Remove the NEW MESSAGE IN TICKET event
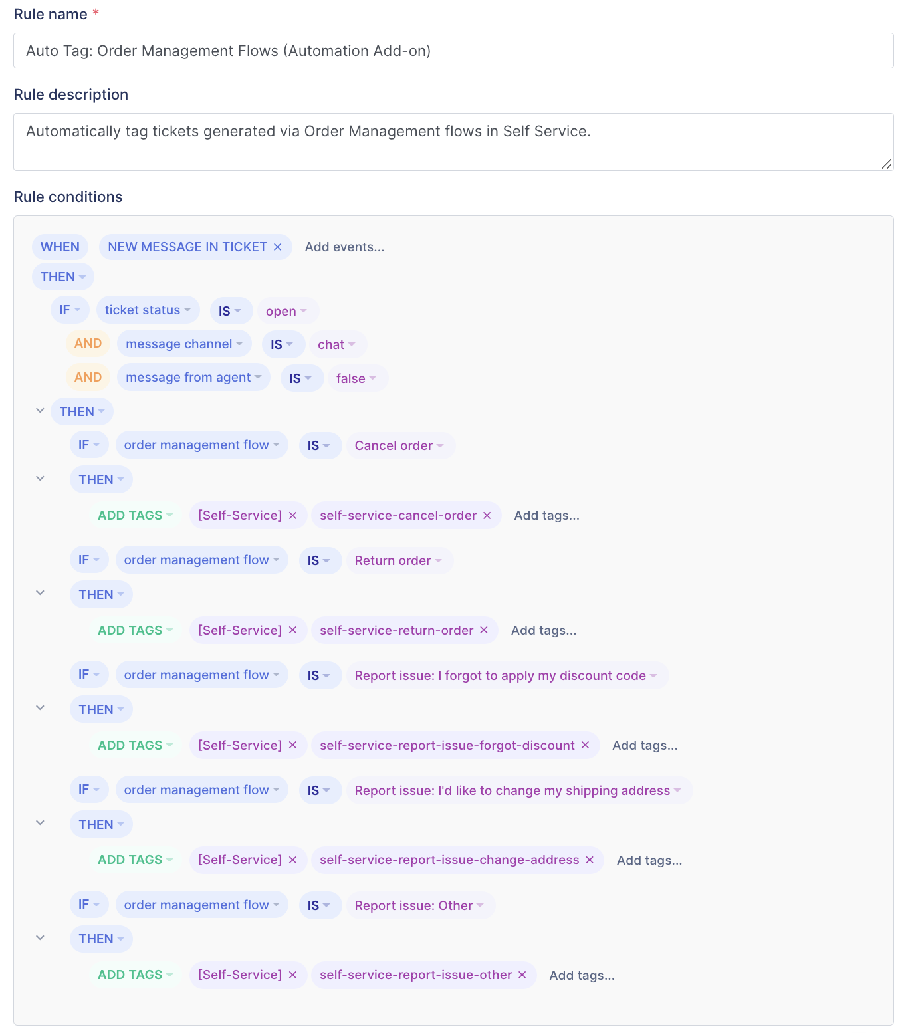This screenshot has height=1033, width=908. click(278, 247)
